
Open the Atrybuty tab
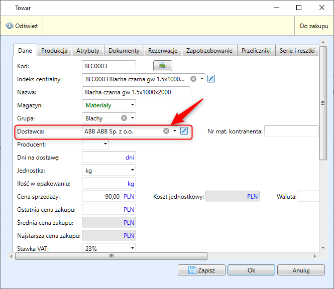click(88, 51)
